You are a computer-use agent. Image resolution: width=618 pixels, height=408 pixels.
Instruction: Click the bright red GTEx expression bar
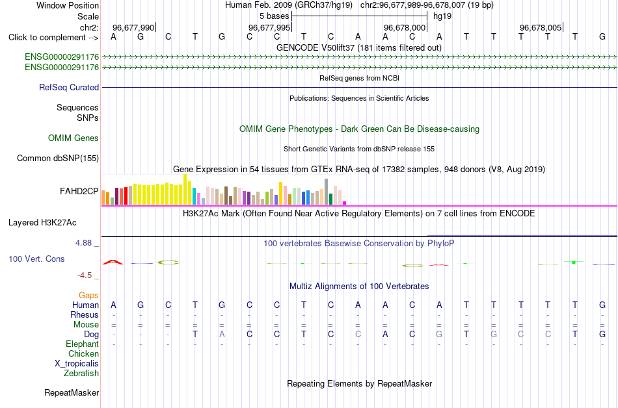point(126,196)
